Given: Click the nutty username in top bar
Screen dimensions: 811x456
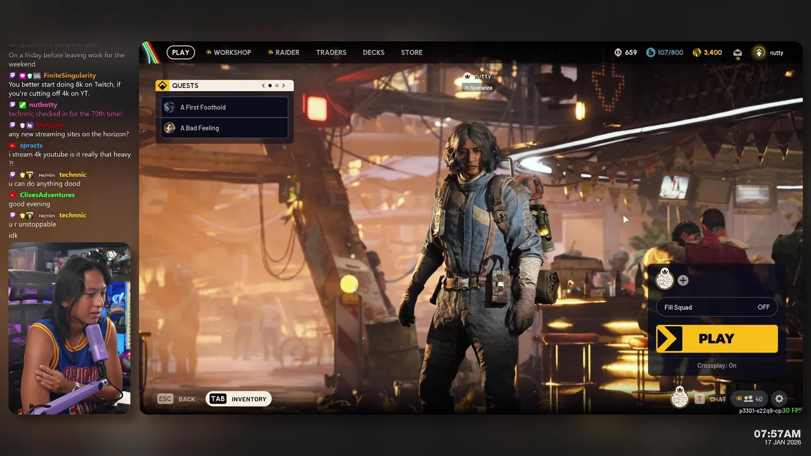Looking at the screenshot, I should point(777,53).
